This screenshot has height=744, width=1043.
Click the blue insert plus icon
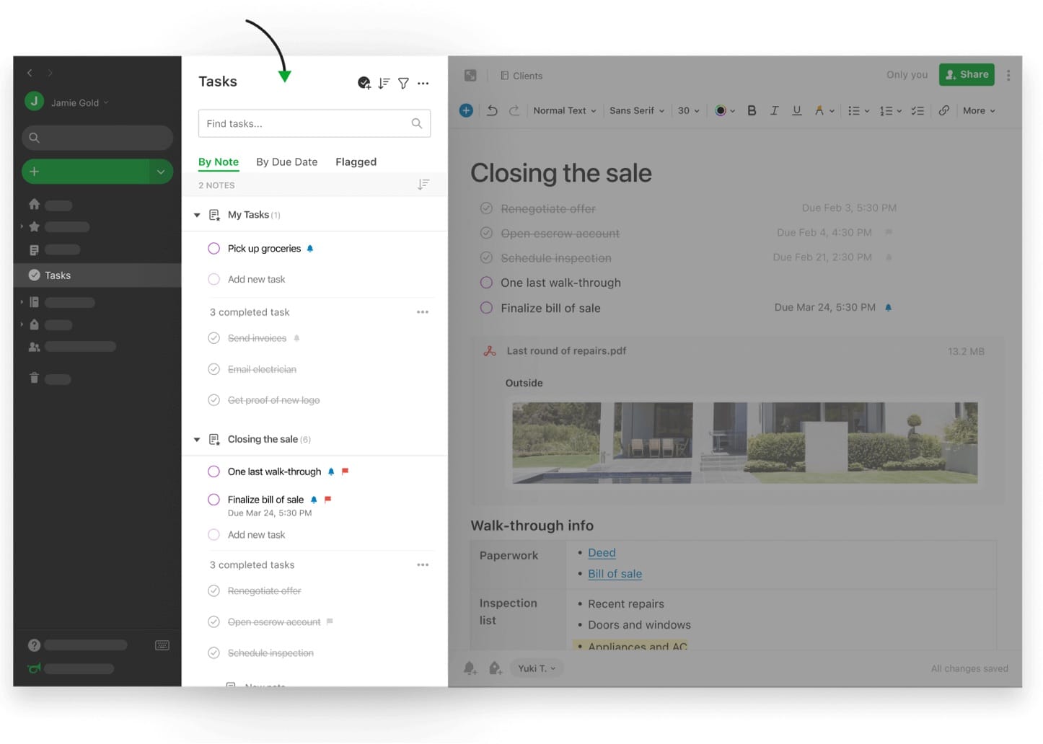click(466, 110)
